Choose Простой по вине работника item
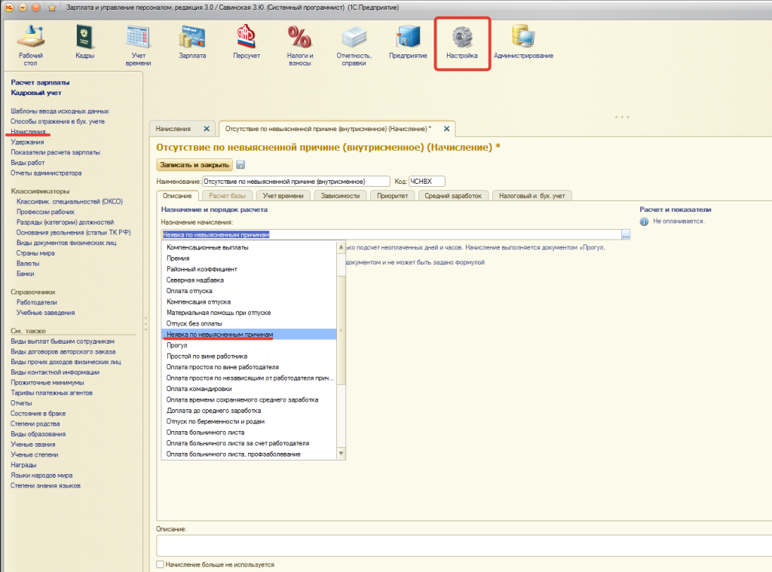772x572 pixels. (249, 356)
